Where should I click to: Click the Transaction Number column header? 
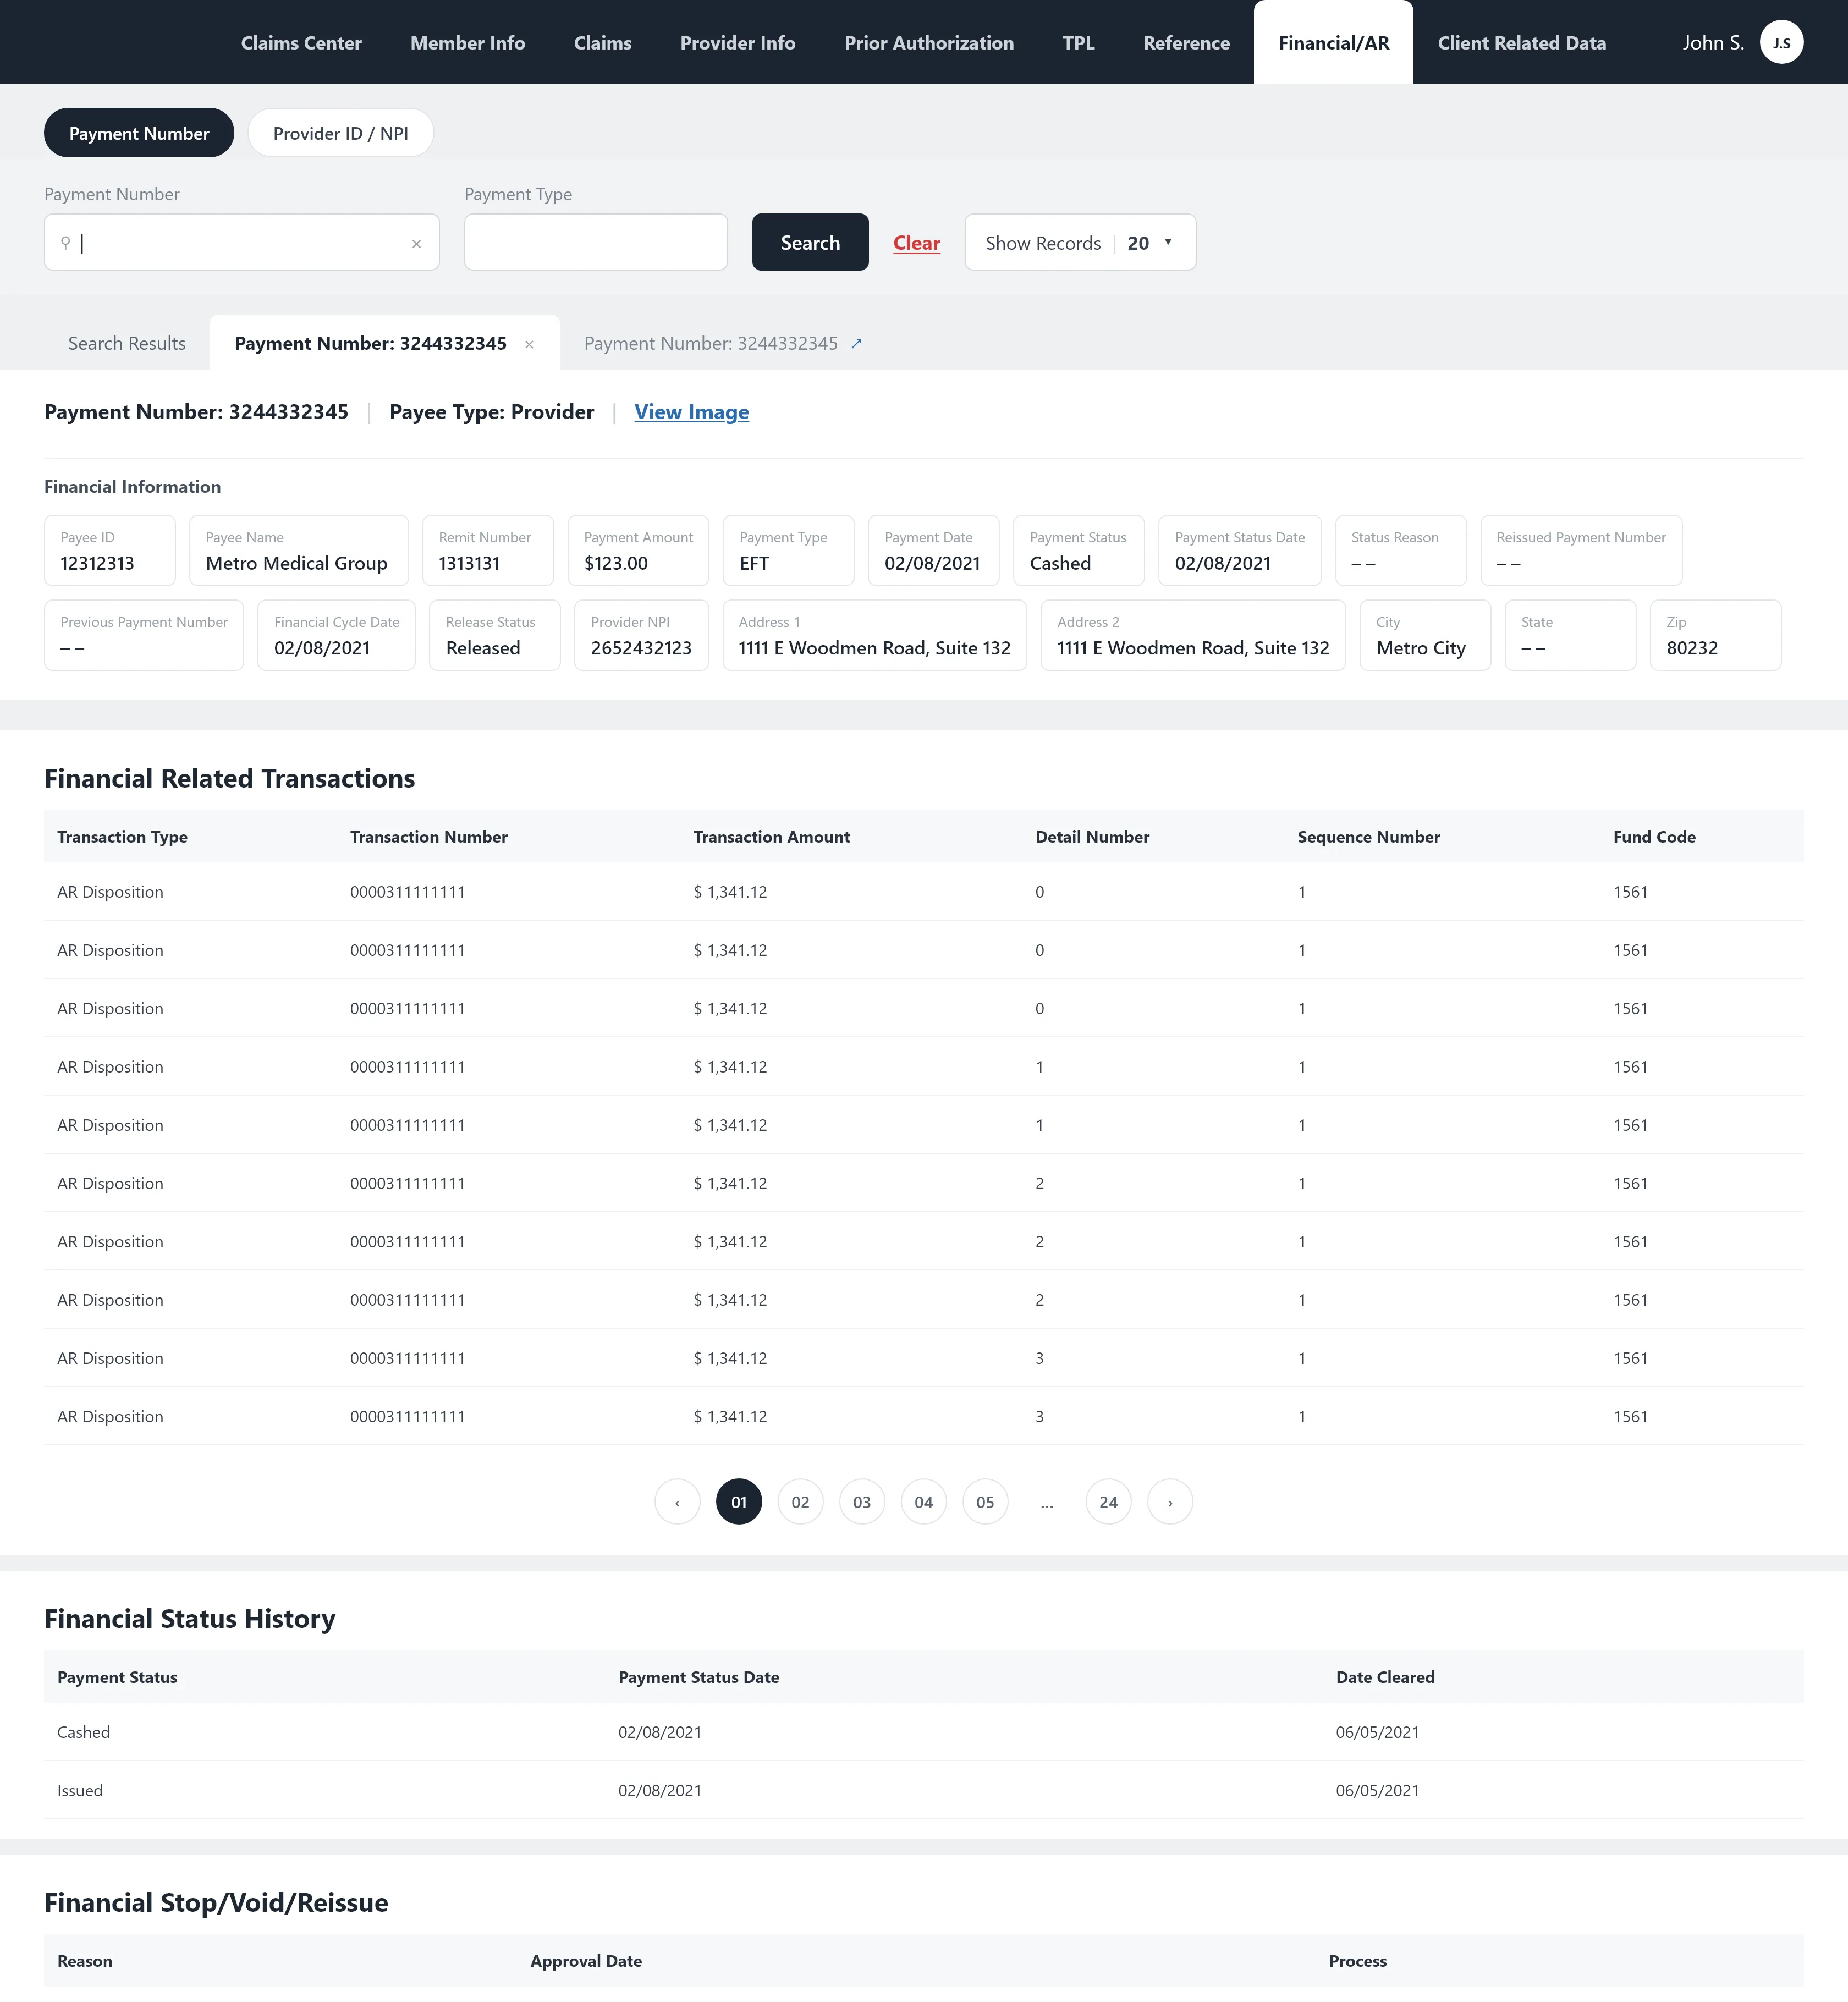pyautogui.click(x=429, y=837)
